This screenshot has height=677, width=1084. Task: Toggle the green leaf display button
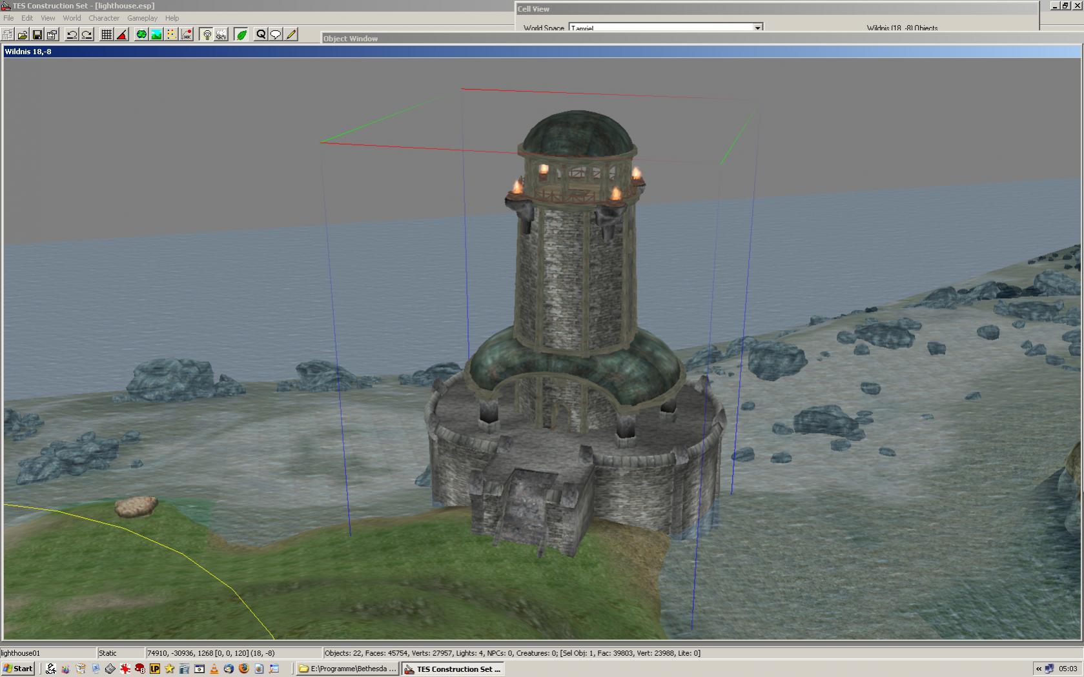[241, 35]
